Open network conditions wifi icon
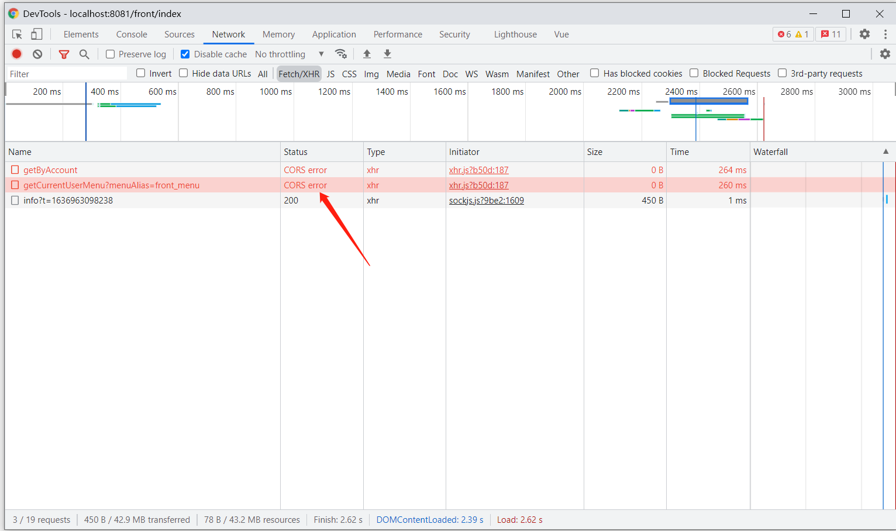The height and width of the screenshot is (531, 896). 341,54
